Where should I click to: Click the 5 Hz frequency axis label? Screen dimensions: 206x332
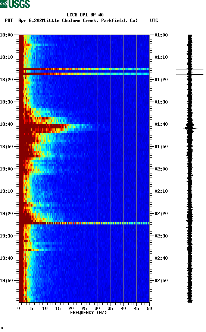32,309
